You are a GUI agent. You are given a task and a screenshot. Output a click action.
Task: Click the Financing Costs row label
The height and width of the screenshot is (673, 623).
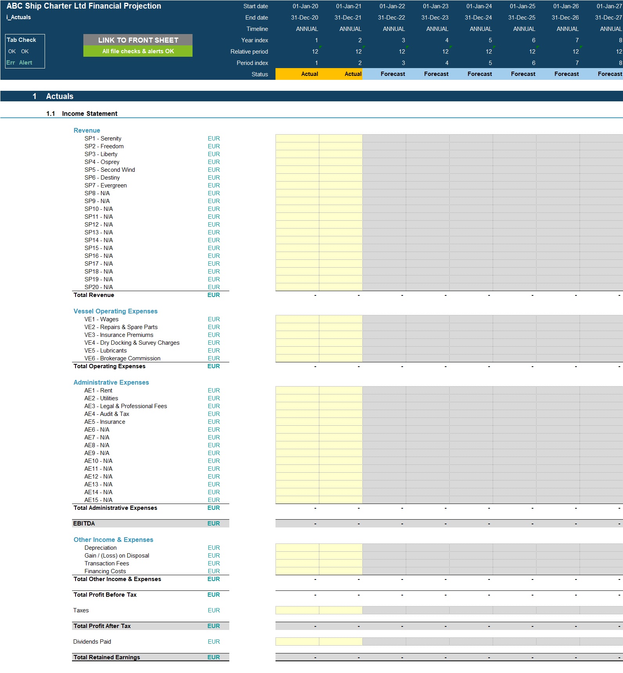tap(105, 571)
